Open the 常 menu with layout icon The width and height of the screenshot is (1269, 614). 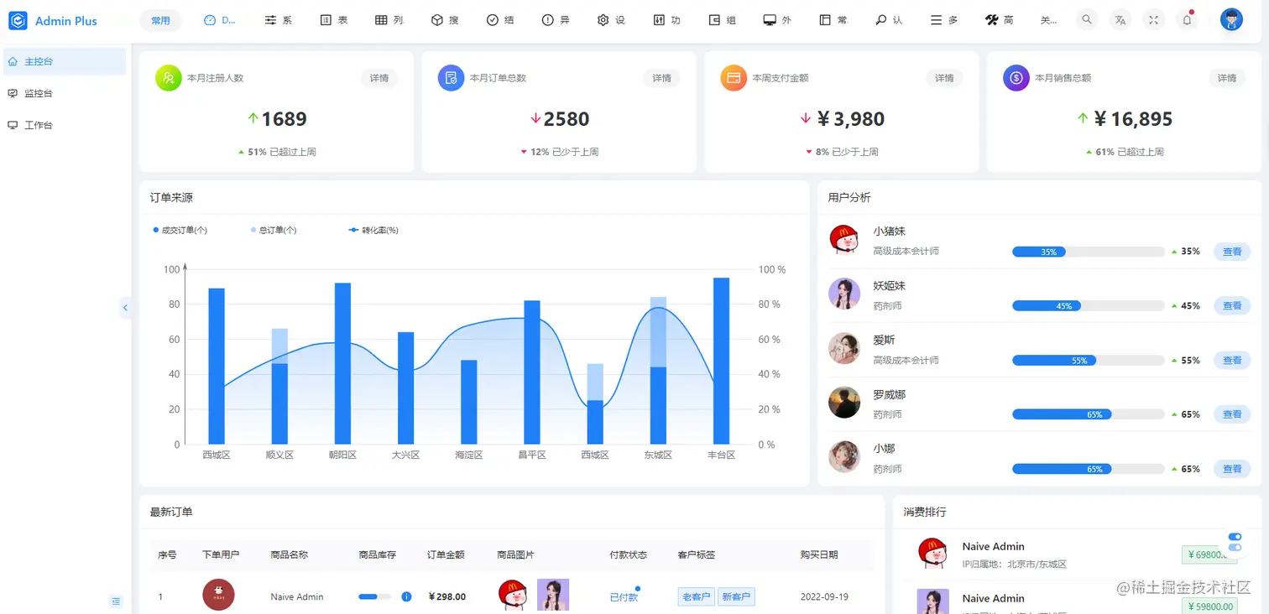pyautogui.click(x=833, y=20)
